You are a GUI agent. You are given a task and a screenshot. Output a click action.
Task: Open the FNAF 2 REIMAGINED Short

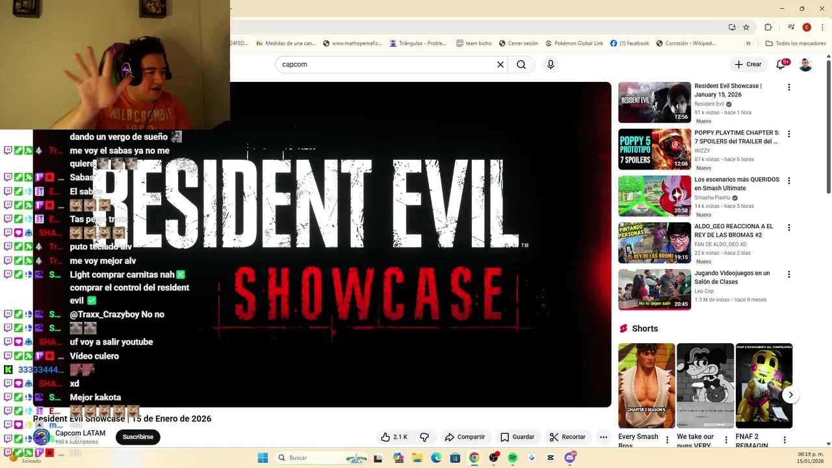[764, 385]
